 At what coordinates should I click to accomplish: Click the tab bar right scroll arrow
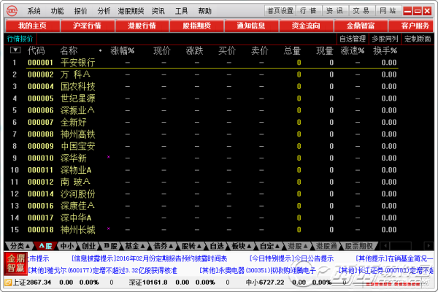click(x=429, y=246)
